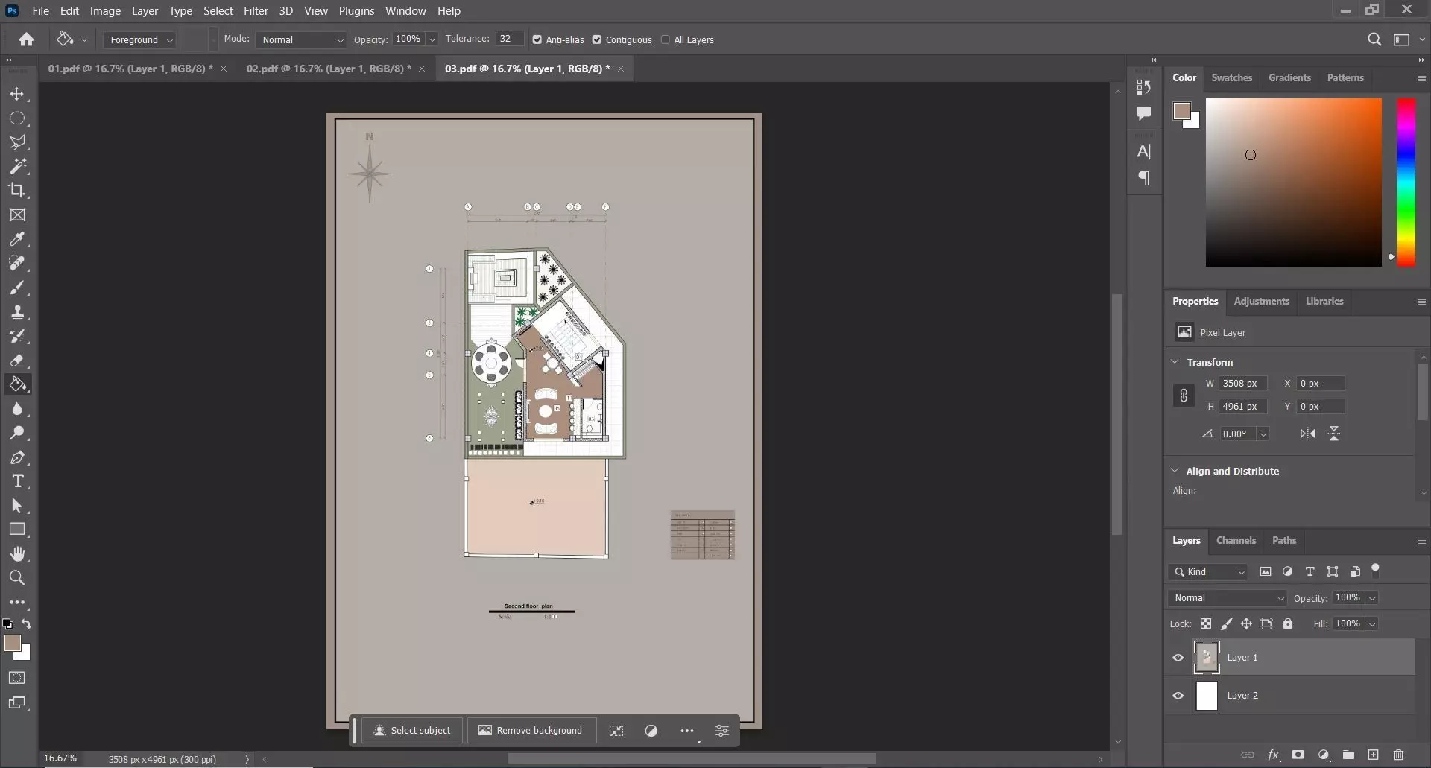Hide Layer 1 visibility
The height and width of the screenshot is (768, 1431).
(x=1178, y=658)
